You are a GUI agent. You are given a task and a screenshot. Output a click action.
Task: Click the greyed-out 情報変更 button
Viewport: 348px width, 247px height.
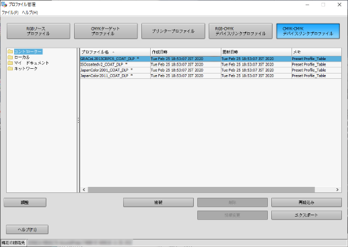click(232, 215)
